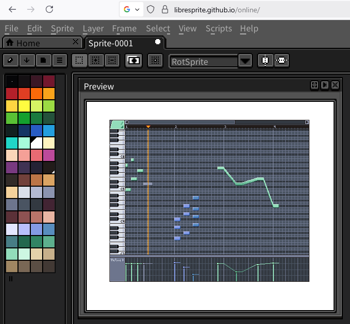350x324 pixels.
Task: Open the Layer menu
Action: 93,29
